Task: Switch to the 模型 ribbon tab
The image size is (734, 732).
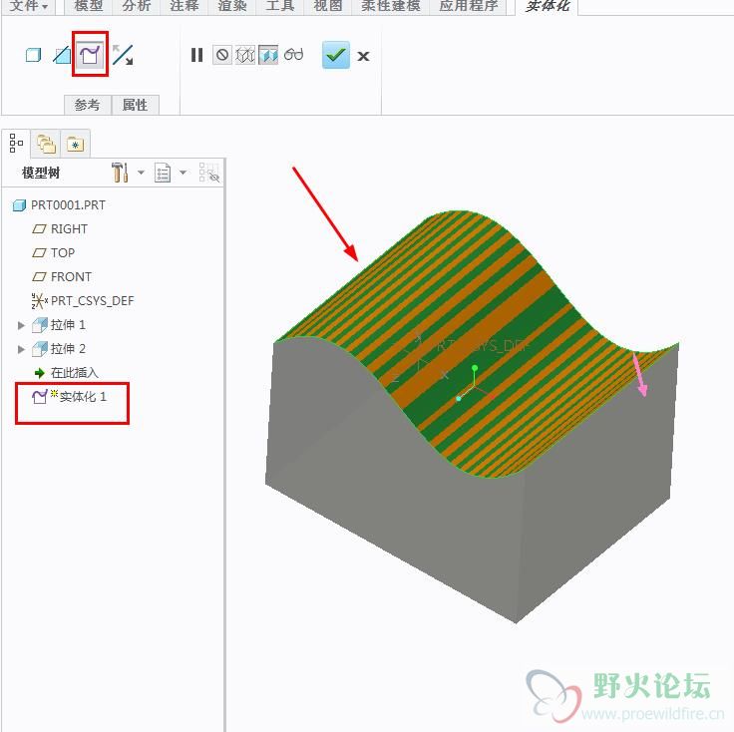Action: point(88,7)
